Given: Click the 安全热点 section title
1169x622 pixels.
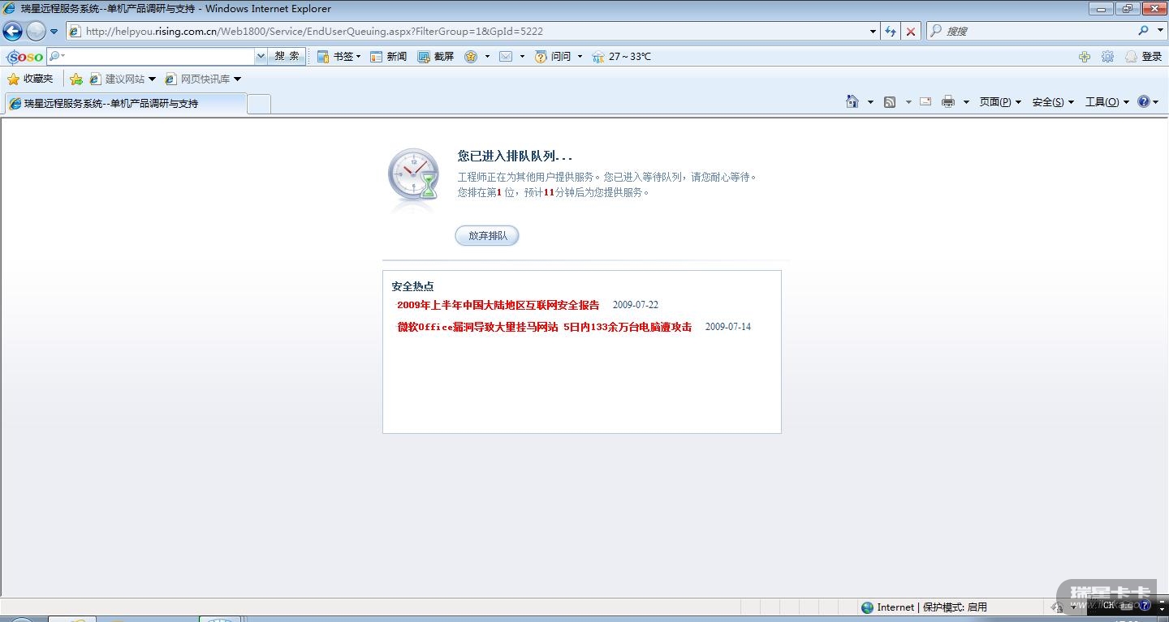Looking at the screenshot, I should click(412, 286).
